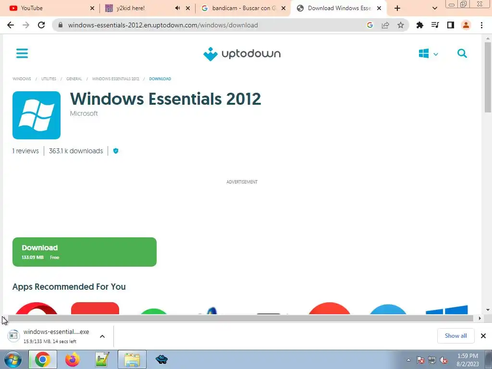The width and height of the screenshot is (492, 369).
Task: Click the Chrome taskbar icon
Action: 43,359
